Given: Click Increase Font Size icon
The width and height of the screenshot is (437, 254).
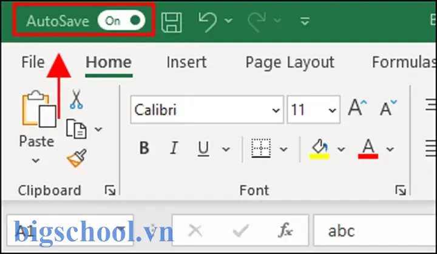Looking at the screenshot, I should (x=357, y=107).
